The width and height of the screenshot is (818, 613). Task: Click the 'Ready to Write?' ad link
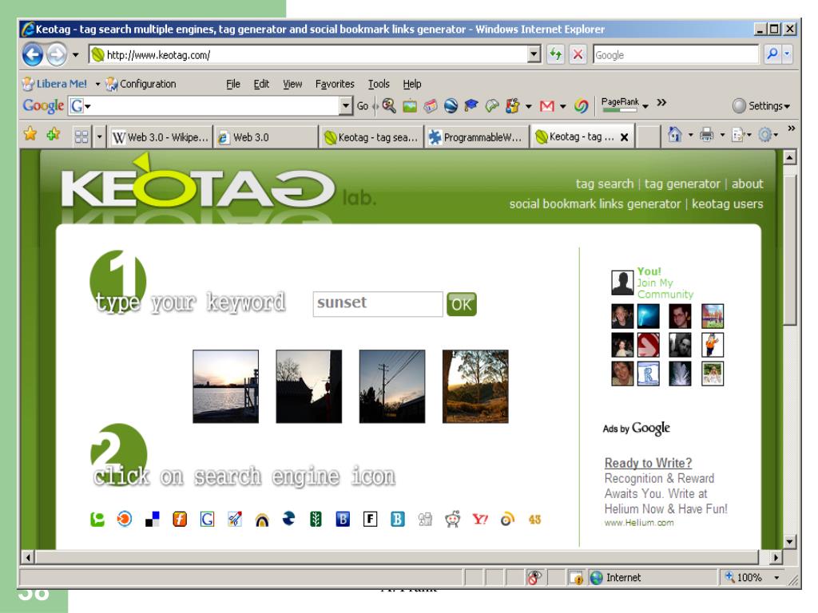648,463
